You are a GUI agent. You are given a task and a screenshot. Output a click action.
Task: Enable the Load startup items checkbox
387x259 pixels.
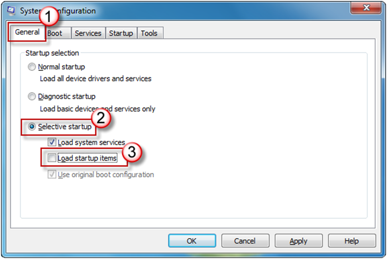click(52, 159)
